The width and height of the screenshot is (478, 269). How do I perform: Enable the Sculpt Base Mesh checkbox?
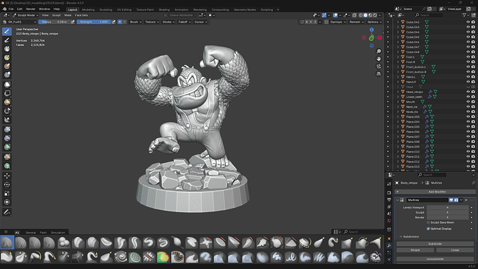point(428,223)
